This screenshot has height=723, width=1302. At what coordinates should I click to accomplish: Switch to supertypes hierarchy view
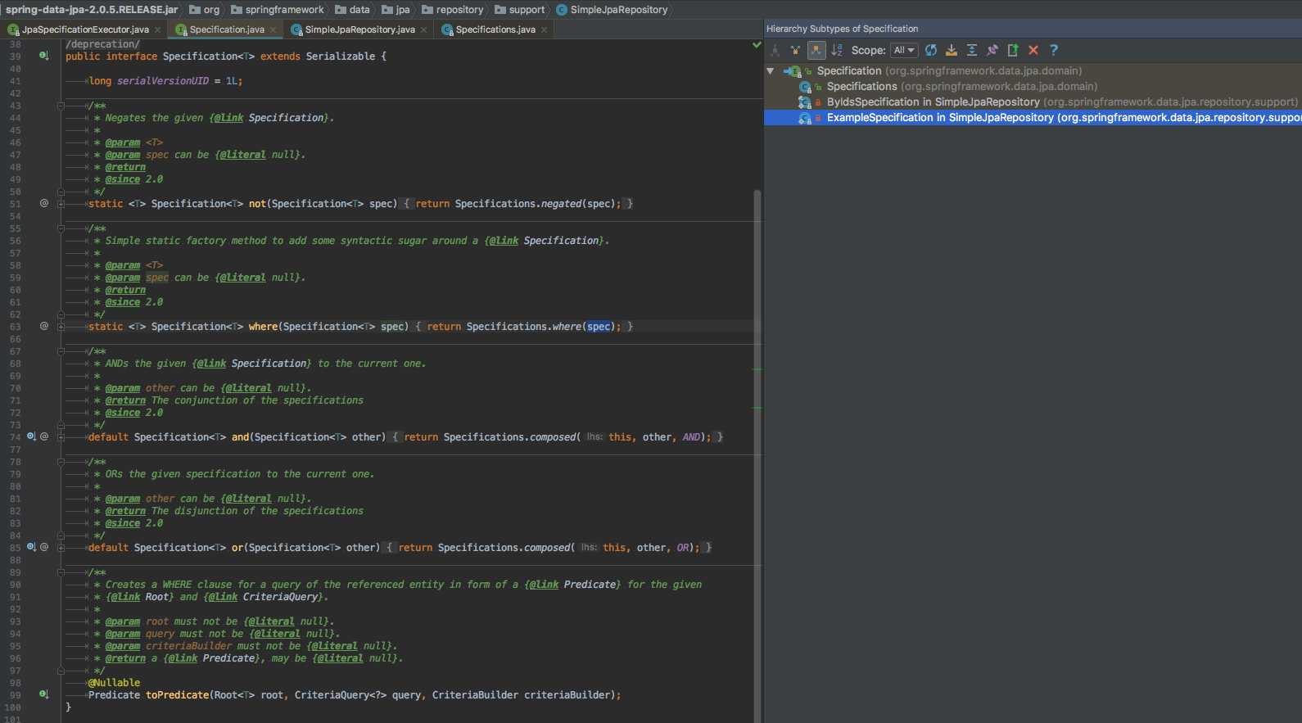[x=795, y=50]
